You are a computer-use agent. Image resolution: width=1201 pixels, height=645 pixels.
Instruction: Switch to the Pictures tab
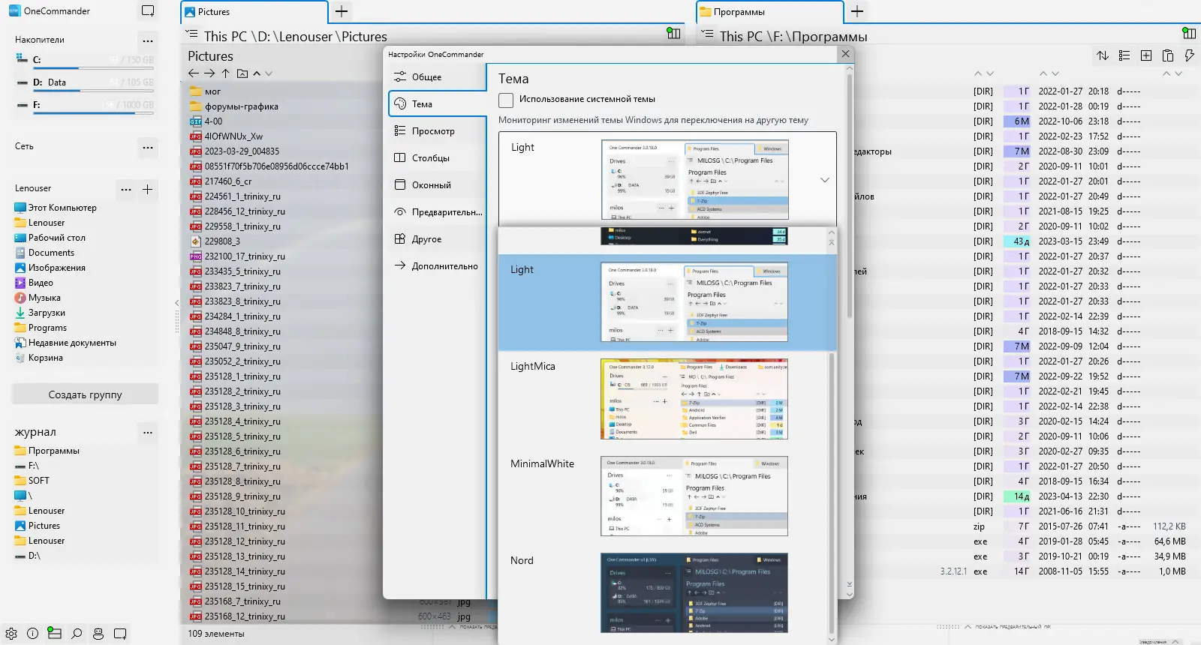click(254, 12)
